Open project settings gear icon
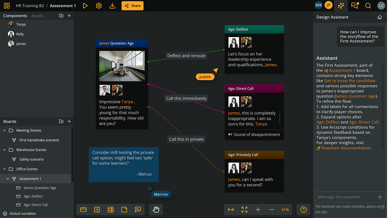This screenshot has height=218, width=388. point(99,6)
